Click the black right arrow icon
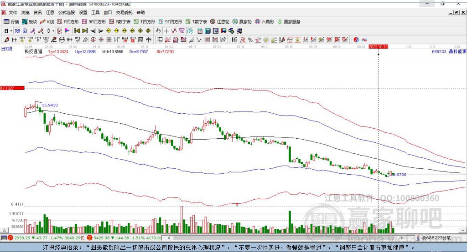The image size is (467, 252). (101, 31)
